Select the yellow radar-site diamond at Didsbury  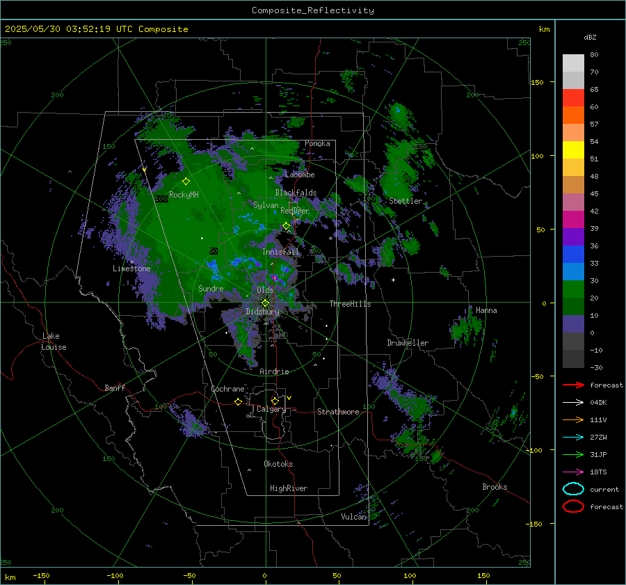265,303
